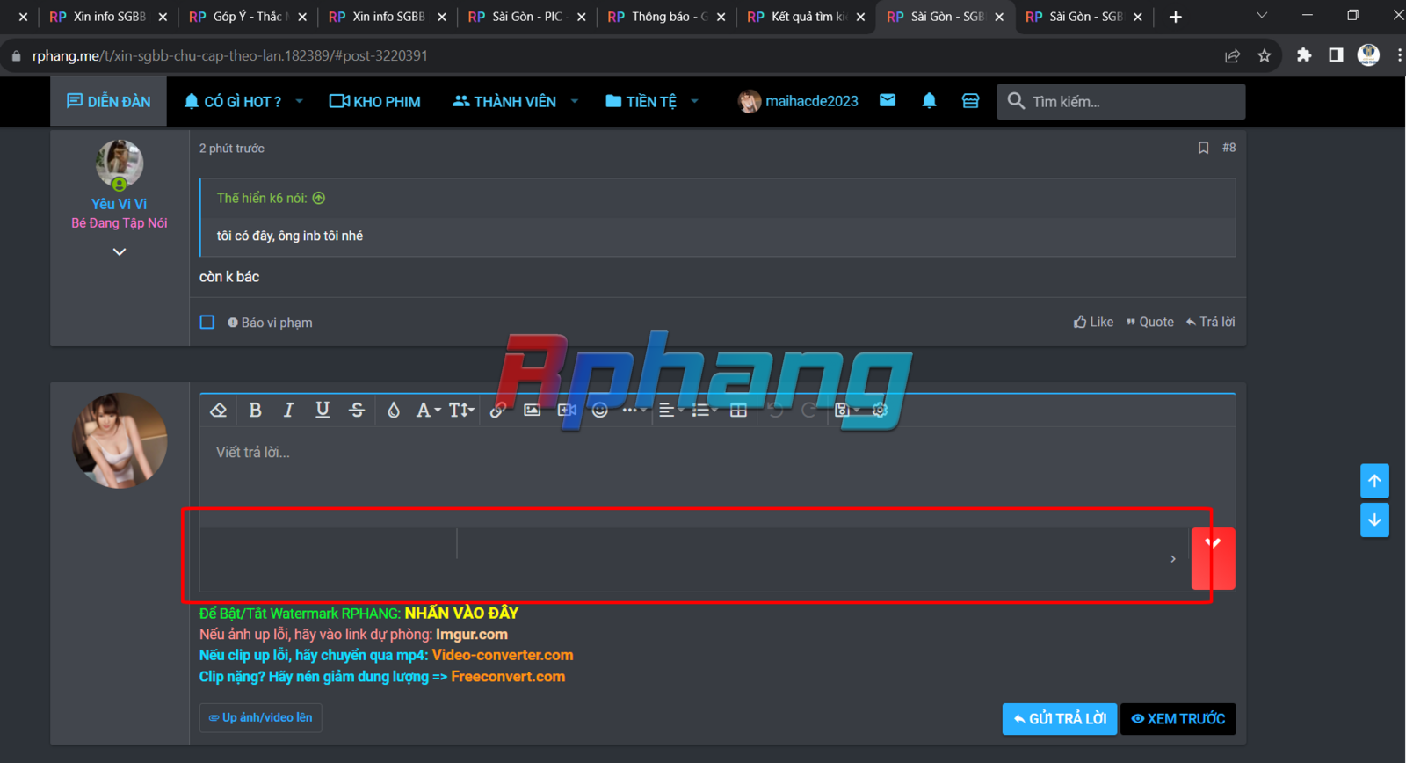
Task: Toggle italic formatting in reply editor
Action: 288,410
